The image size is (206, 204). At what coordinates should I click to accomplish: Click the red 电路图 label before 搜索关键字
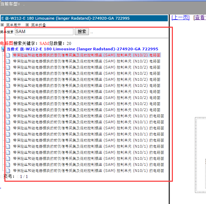click(x=6, y=43)
